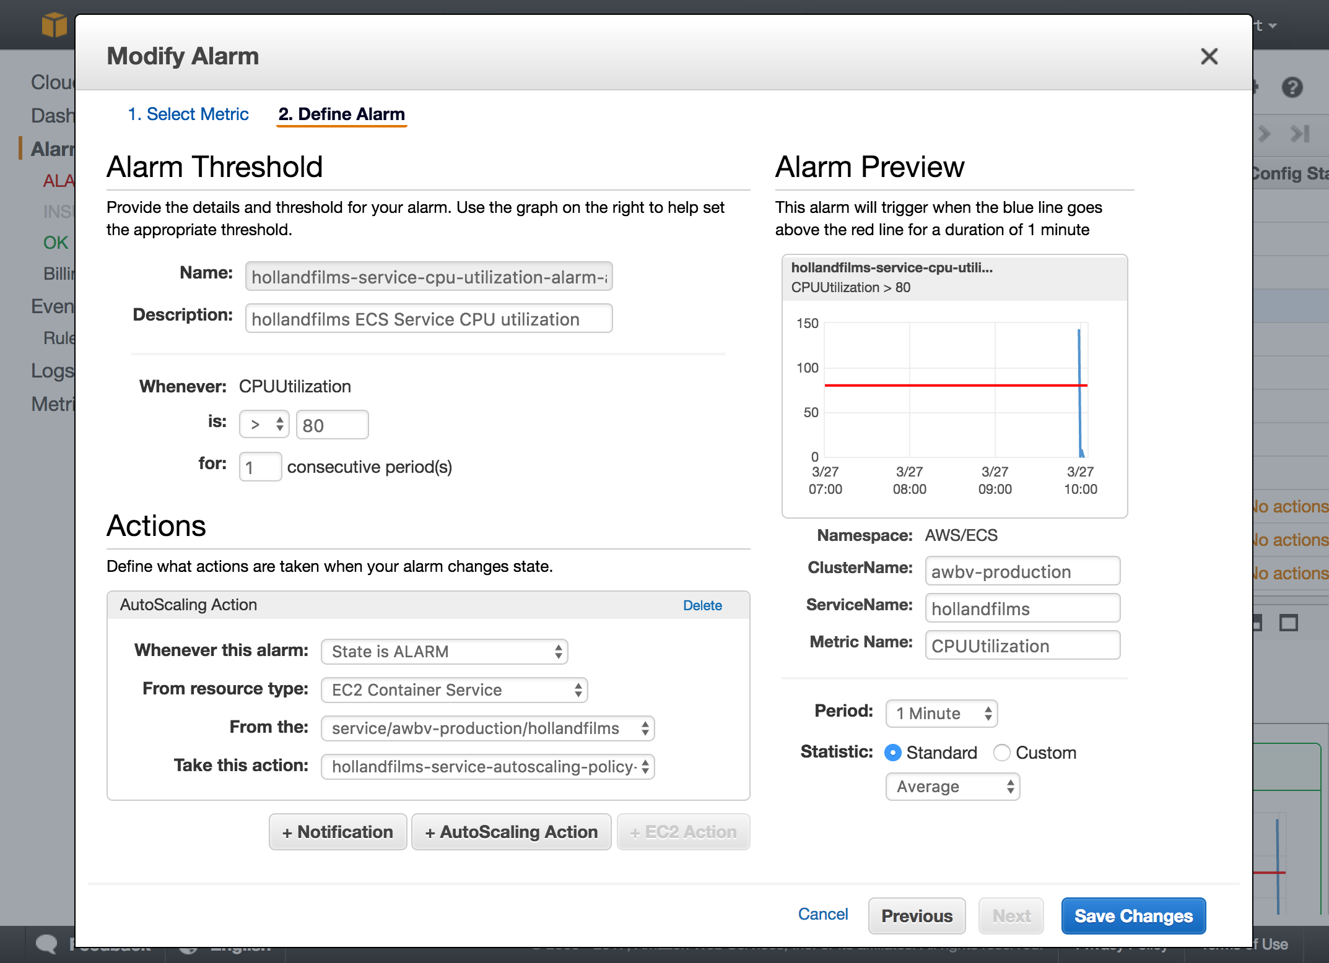The image size is (1329, 963).
Task: Open ALARM state sidebar item
Action: point(59,181)
